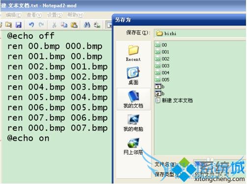Select image file 001 in file list
The width and height of the screenshot is (247, 184).
pyautogui.click(x=162, y=52)
